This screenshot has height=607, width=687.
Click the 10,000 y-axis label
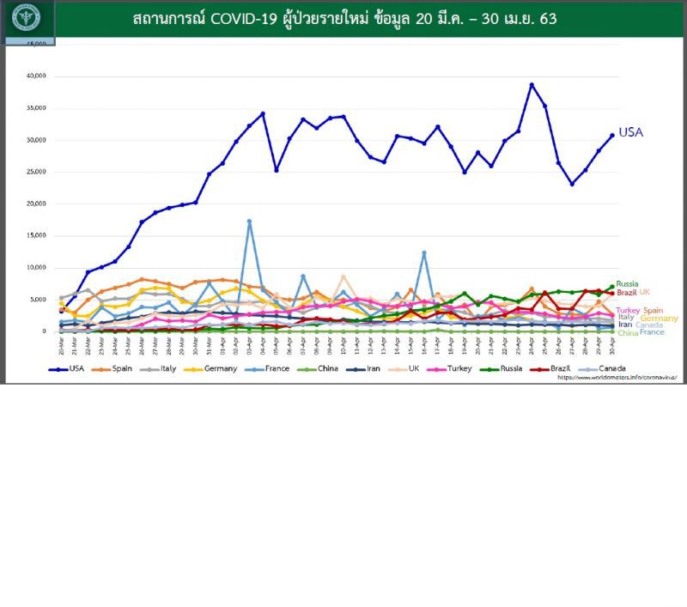tap(36, 268)
